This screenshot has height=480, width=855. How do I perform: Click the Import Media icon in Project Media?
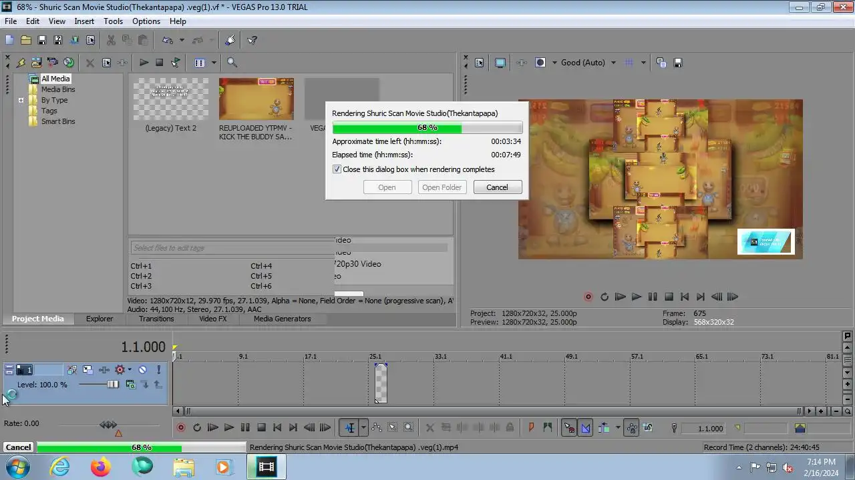[36, 63]
